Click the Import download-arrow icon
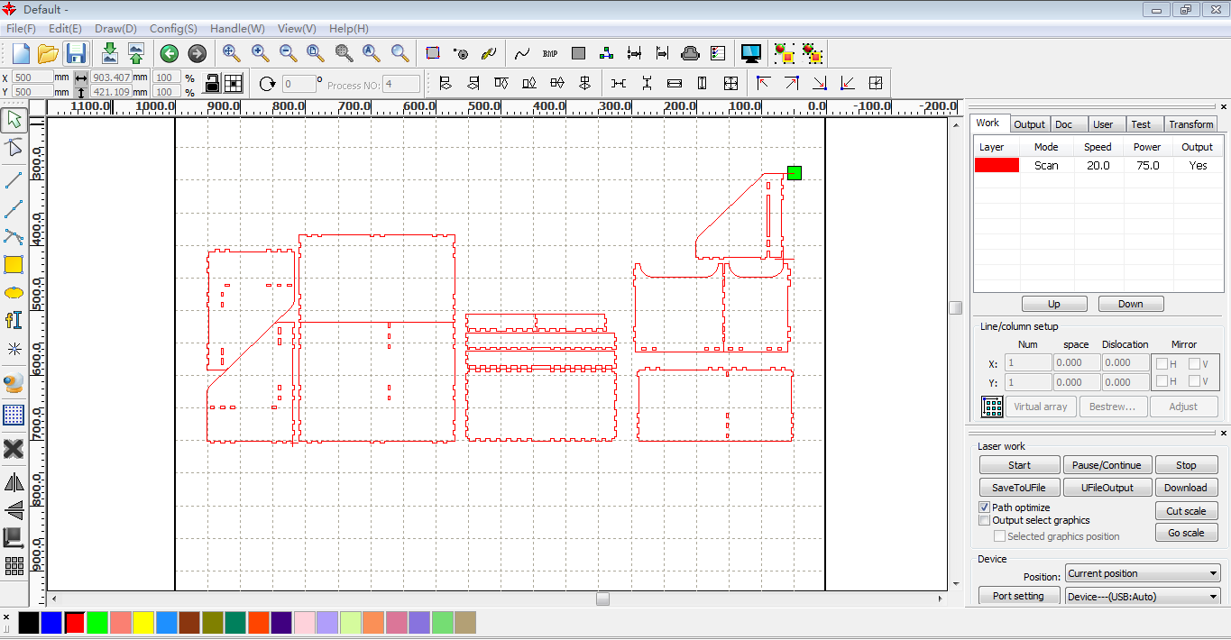This screenshot has width=1231, height=640. pos(109,53)
